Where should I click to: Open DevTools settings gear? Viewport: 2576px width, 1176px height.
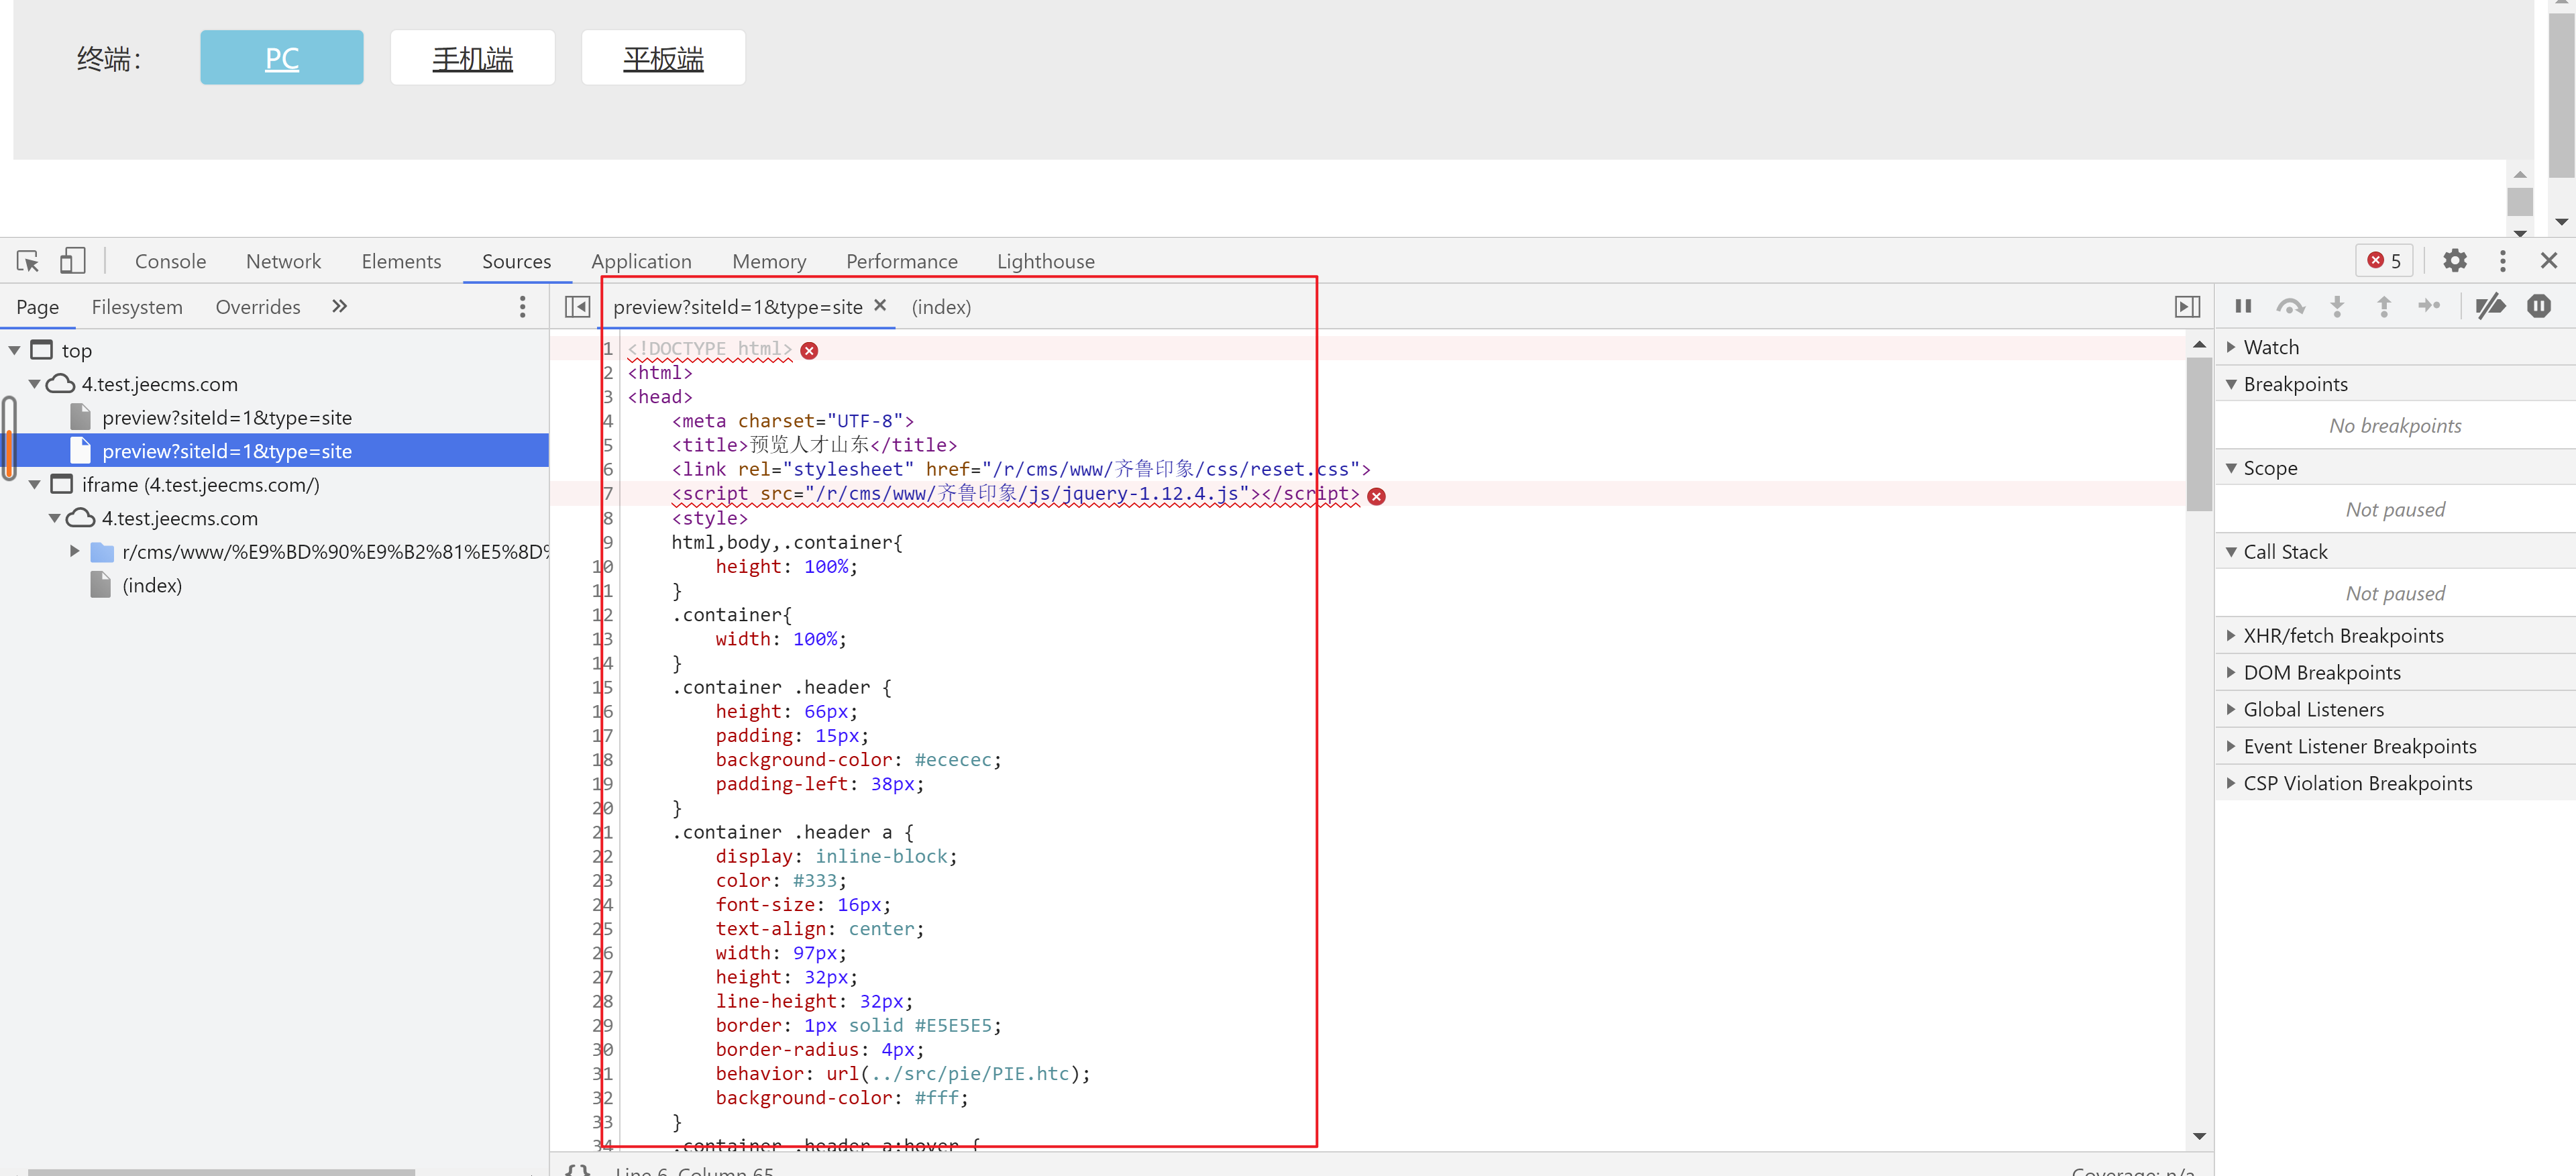2454,261
